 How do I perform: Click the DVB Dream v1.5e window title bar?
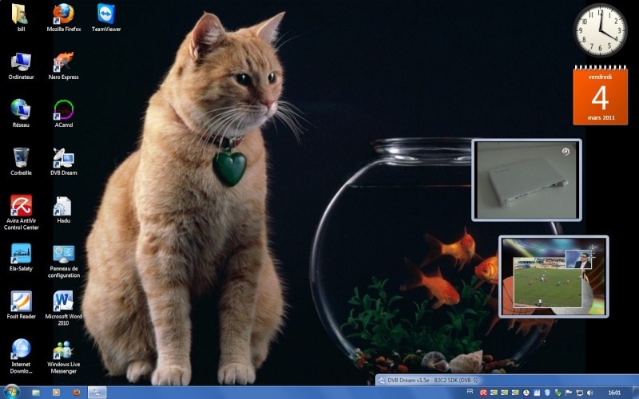(x=507, y=381)
